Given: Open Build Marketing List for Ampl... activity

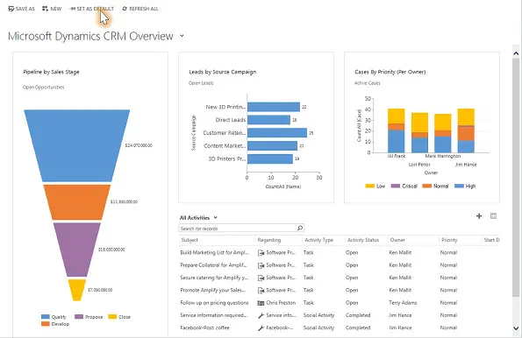Looking at the screenshot, I should click(214, 252).
